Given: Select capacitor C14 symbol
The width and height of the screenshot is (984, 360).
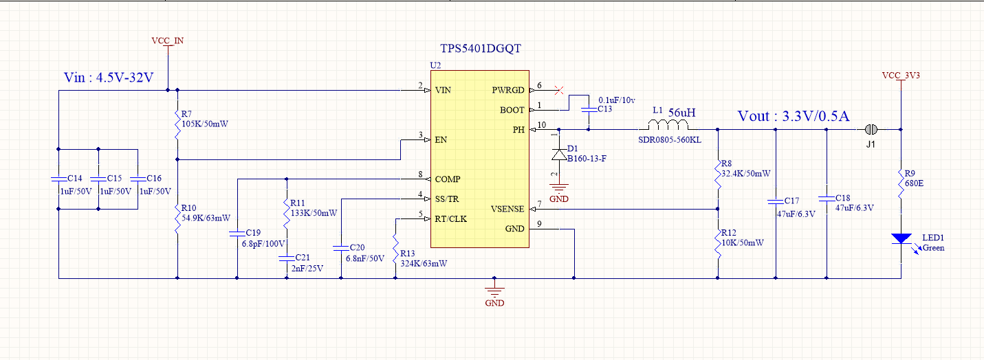Looking at the screenshot, I should coord(59,179).
